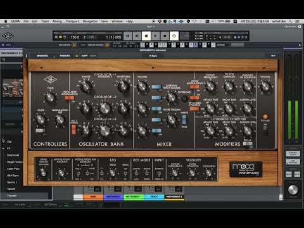Screen dimensions: 304x228
Task: Flip the LFO Sync toggle switch
Action: pyautogui.click(x=125, y=174)
